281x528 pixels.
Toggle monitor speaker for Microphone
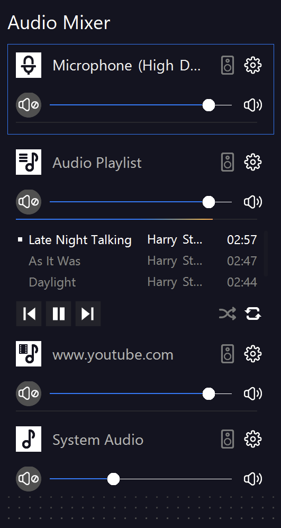point(228,65)
